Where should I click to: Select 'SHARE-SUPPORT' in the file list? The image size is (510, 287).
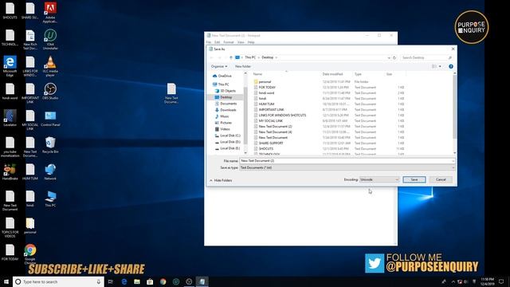coord(271,143)
